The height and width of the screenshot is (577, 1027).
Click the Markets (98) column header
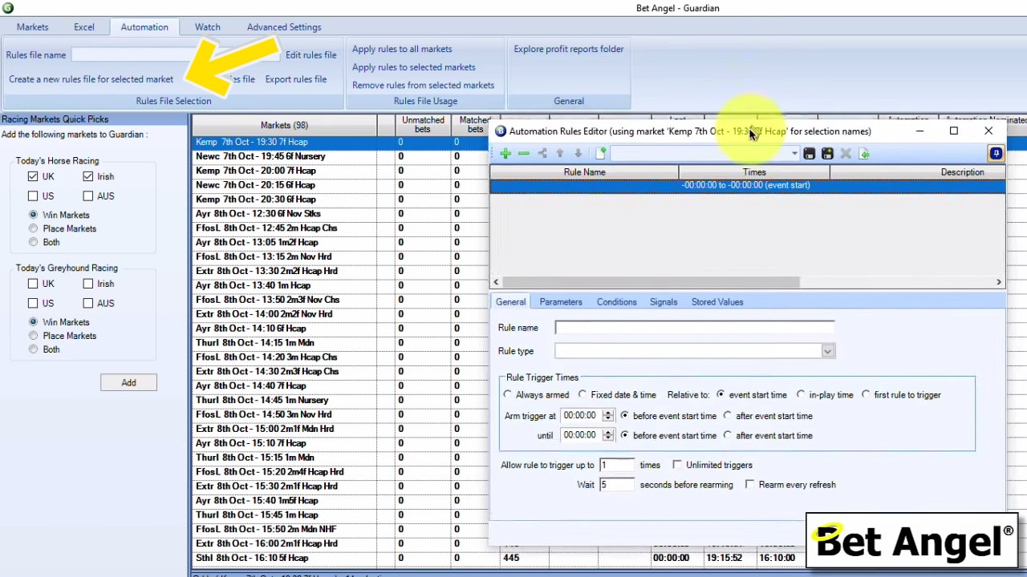(x=284, y=125)
